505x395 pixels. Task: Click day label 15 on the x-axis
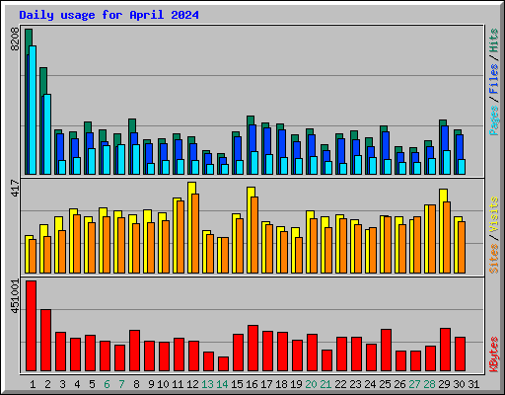(237, 384)
